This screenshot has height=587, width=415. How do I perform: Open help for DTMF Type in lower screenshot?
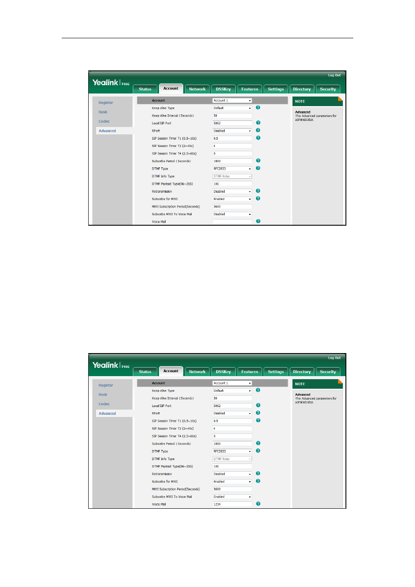click(x=258, y=450)
